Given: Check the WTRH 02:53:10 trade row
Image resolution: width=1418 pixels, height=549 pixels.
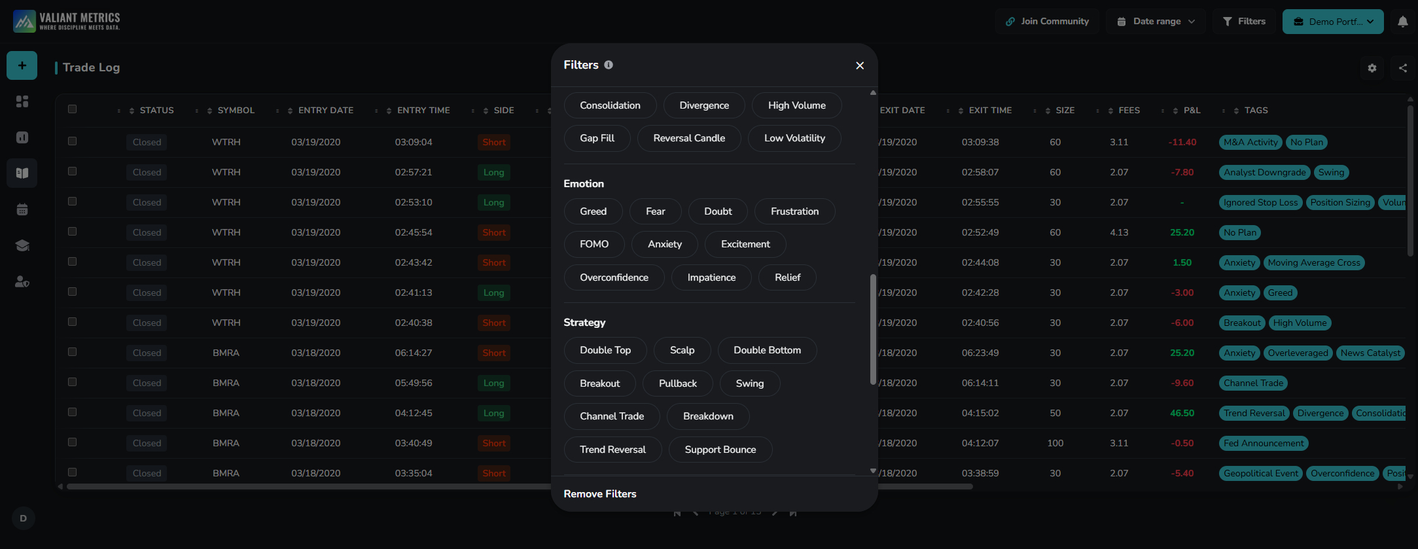Looking at the screenshot, I should click(73, 202).
